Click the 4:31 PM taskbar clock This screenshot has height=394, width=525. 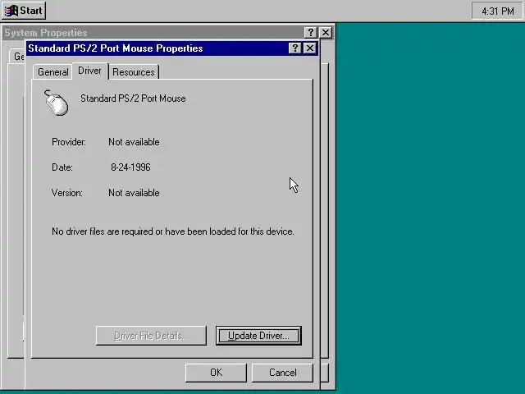coord(498,11)
